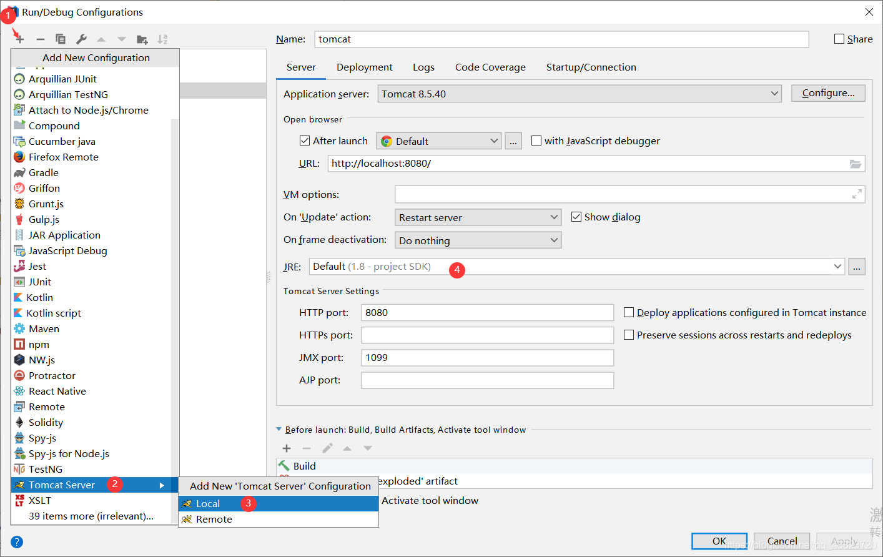883x557 pixels.
Task: Open the help question mark icon
Action: pos(17,542)
